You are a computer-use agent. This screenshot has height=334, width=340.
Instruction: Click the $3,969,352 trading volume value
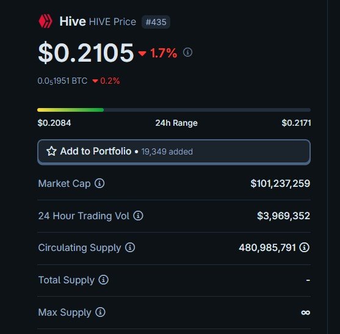284,216
